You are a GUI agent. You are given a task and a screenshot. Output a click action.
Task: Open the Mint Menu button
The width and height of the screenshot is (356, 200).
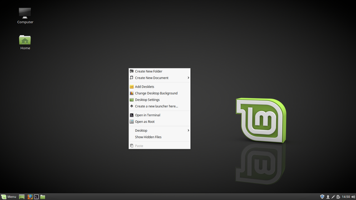(x=9, y=197)
